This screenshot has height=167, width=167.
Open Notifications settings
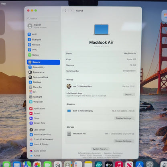(37, 108)
